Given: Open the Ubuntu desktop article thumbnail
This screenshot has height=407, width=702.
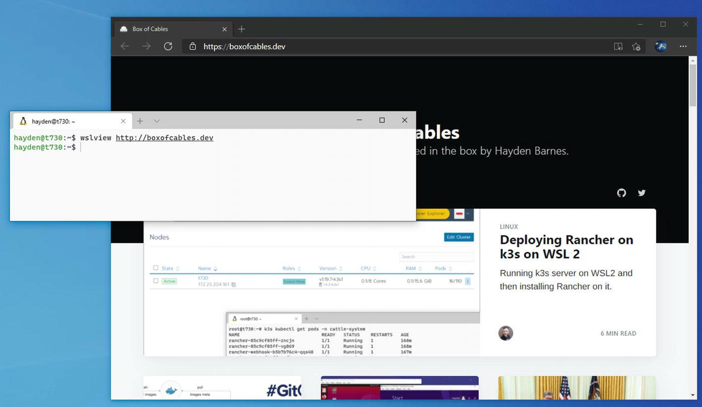Looking at the screenshot, I should 400,388.
